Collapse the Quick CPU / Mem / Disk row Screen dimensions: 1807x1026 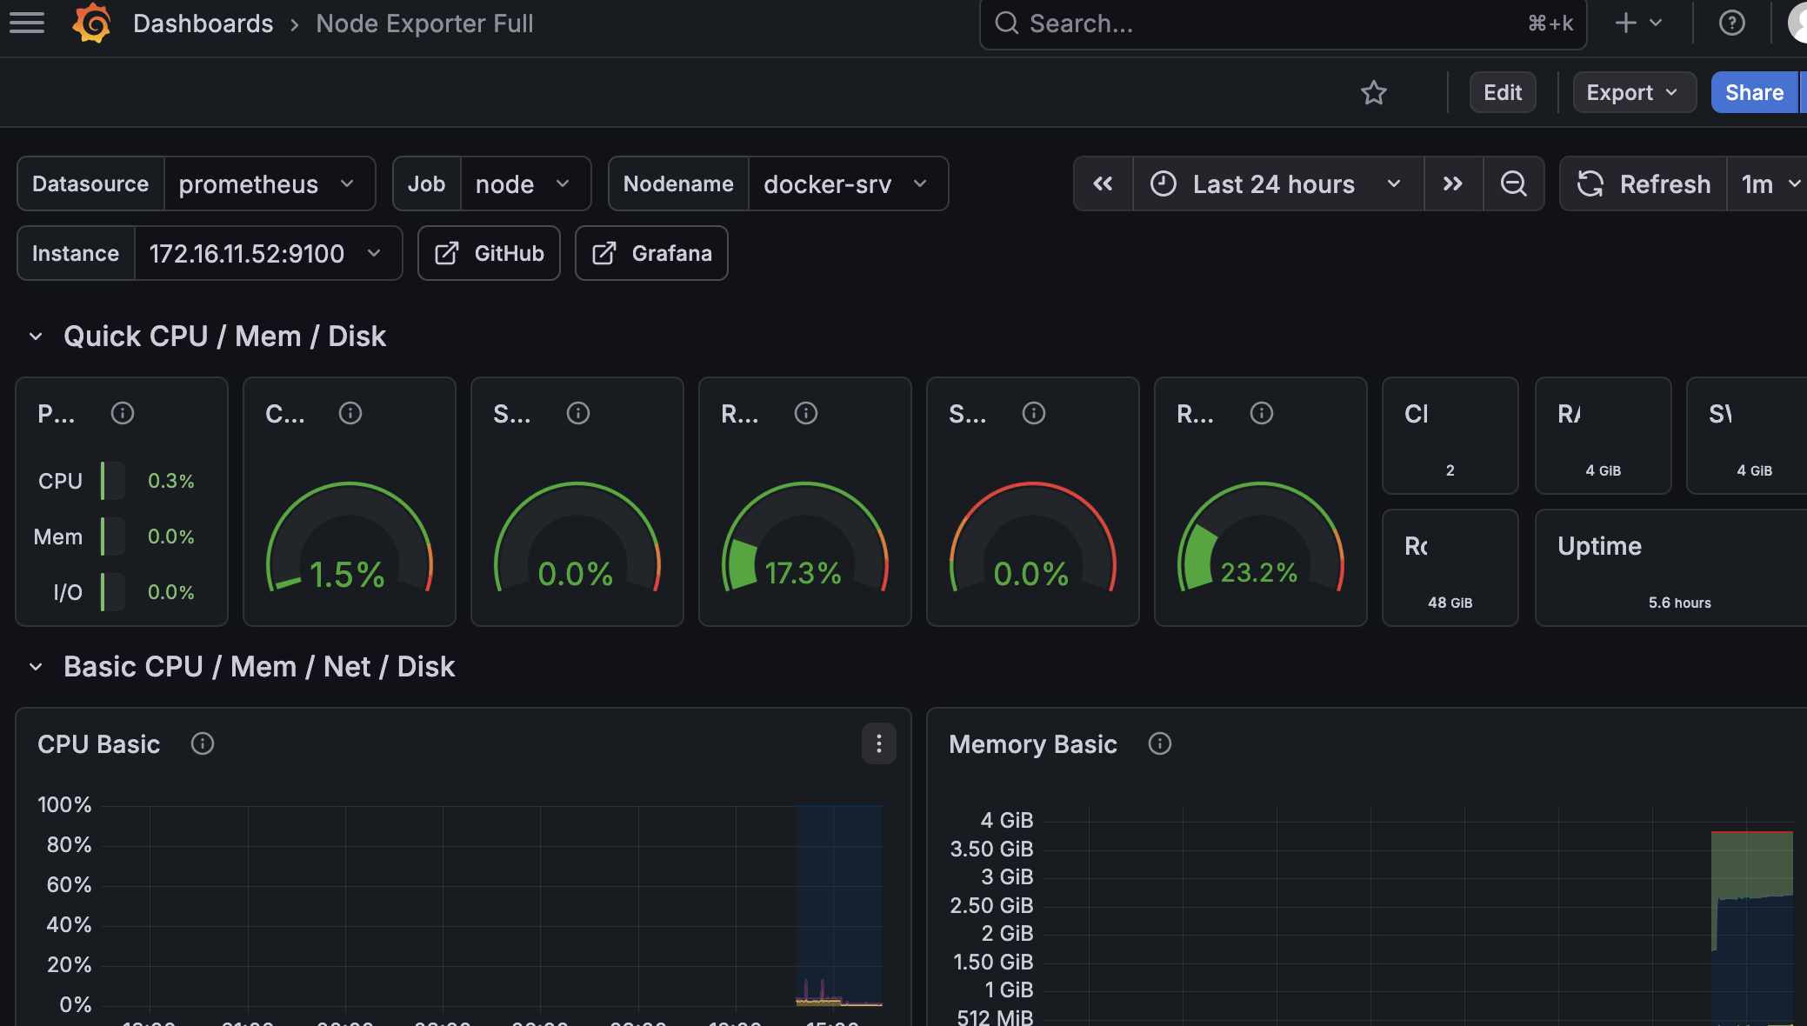tap(36, 336)
